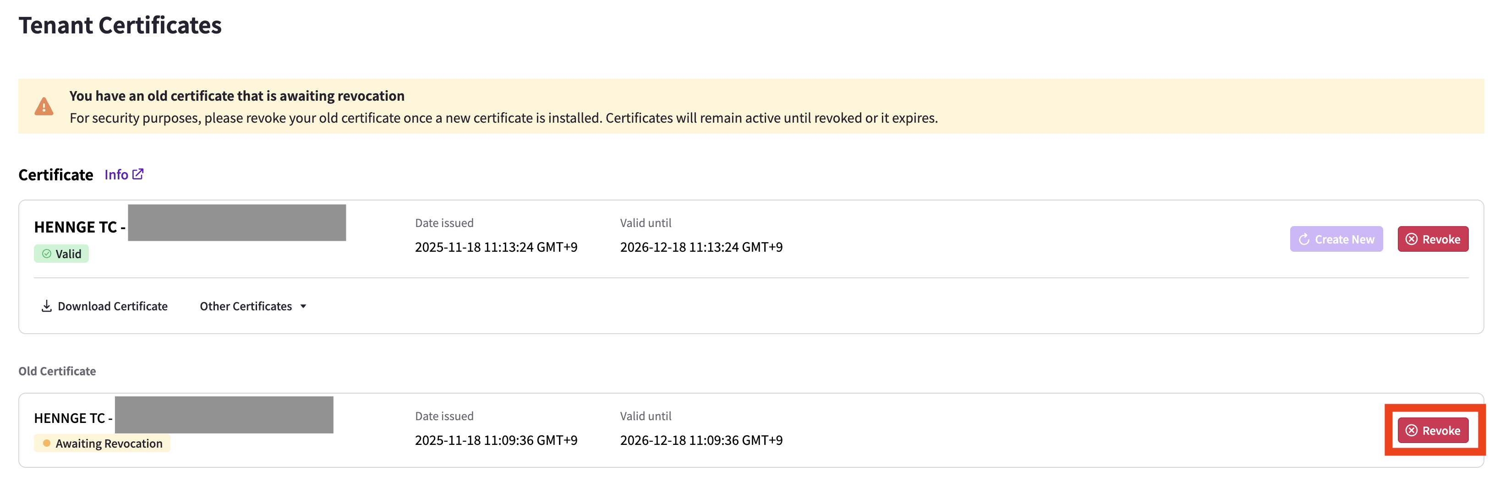Click the download arrow icon

point(47,306)
